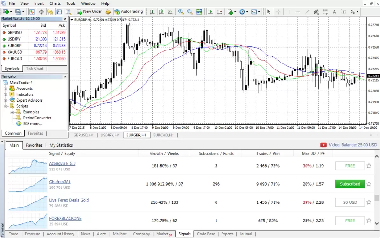Click the signals list scrollbar thumb
The height and width of the screenshot is (238, 380).
pyautogui.click(x=377, y=198)
